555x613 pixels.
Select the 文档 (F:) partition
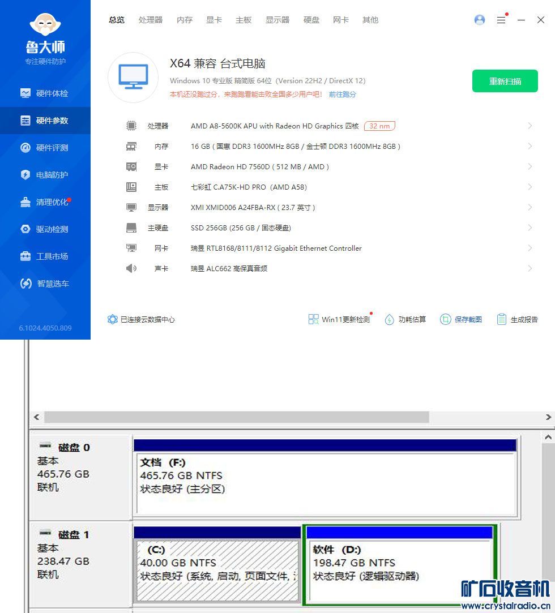click(x=326, y=477)
